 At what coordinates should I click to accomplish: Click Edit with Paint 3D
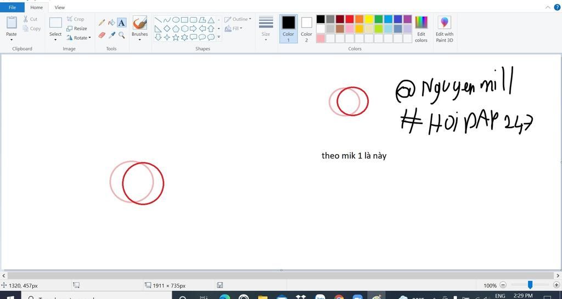click(445, 29)
